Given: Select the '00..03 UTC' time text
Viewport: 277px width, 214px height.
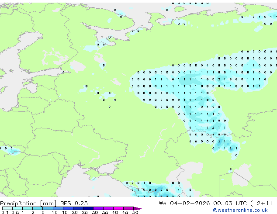Looking at the screenshot, I should (230, 204).
